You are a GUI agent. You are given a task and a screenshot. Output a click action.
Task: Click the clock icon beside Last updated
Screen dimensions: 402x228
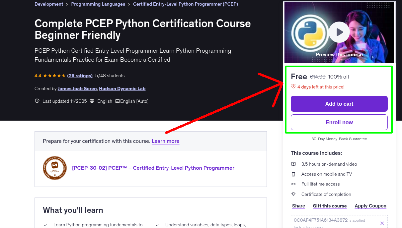click(x=37, y=101)
